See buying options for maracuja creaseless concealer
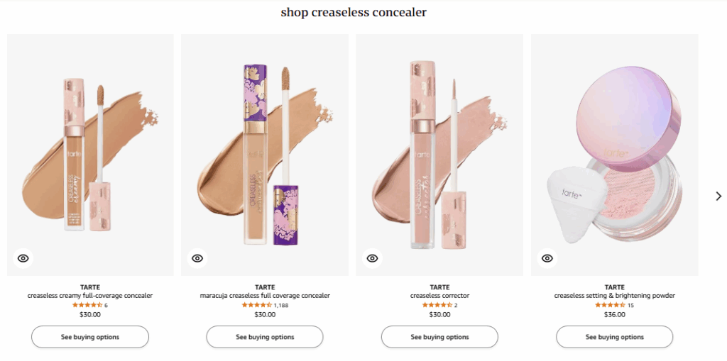Image resolution: width=727 pixels, height=361 pixels. pyautogui.click(x=265, y=337)
